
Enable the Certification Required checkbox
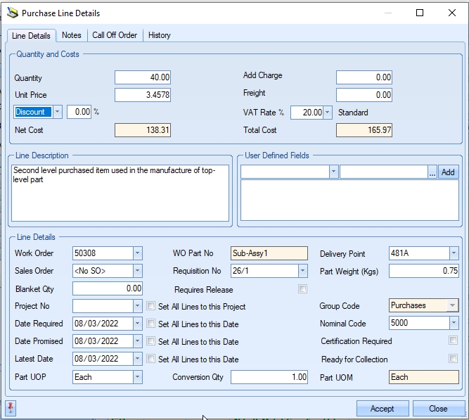tap(454, 341)
